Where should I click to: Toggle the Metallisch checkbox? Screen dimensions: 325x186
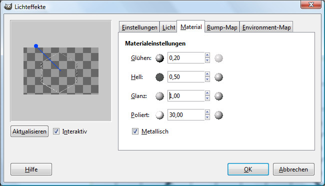pos(135,131)
